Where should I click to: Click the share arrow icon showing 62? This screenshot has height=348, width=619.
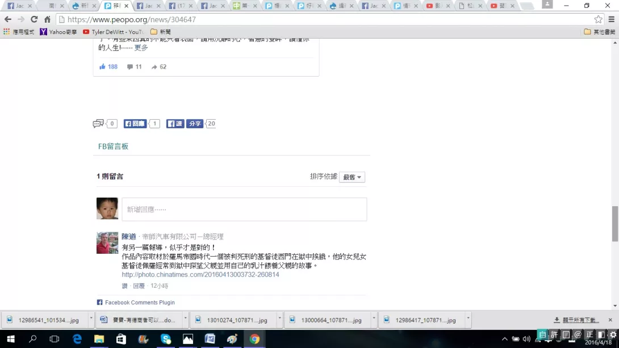pyautogui.click(x=154, y=66)
